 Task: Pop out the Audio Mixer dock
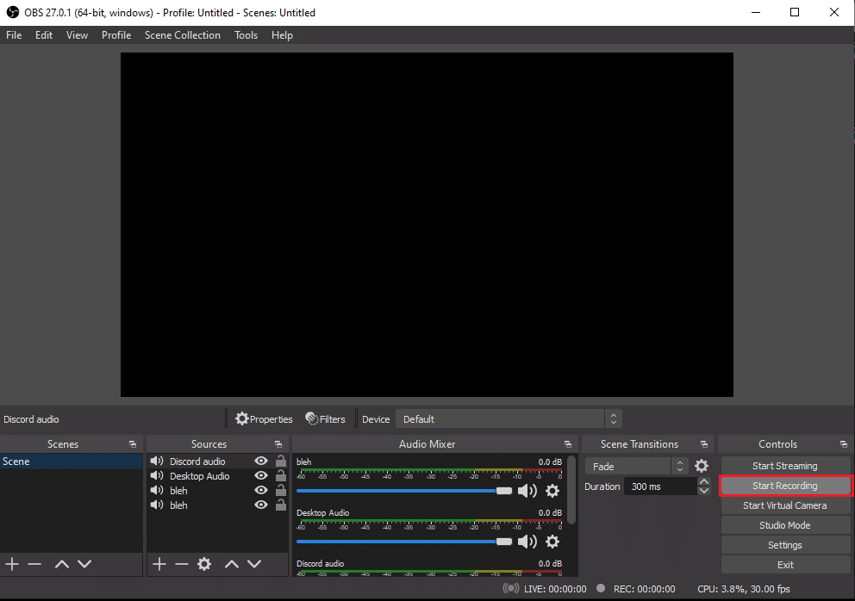(567, 444)
